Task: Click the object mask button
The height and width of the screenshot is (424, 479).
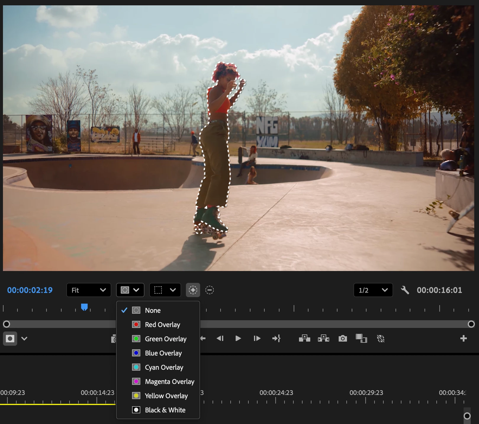Action: [10, 339]
